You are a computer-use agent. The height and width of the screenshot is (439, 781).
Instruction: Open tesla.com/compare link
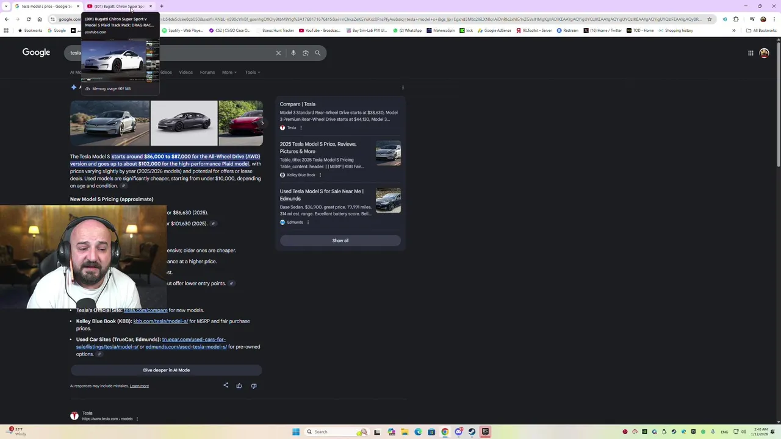pos(145,310)
